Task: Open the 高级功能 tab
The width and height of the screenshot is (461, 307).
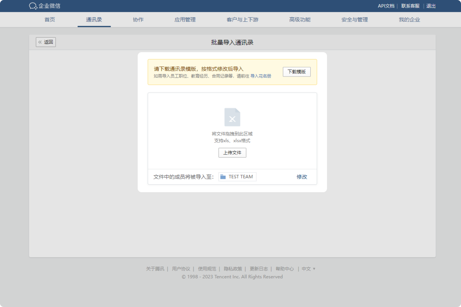Action: (300, 20)
